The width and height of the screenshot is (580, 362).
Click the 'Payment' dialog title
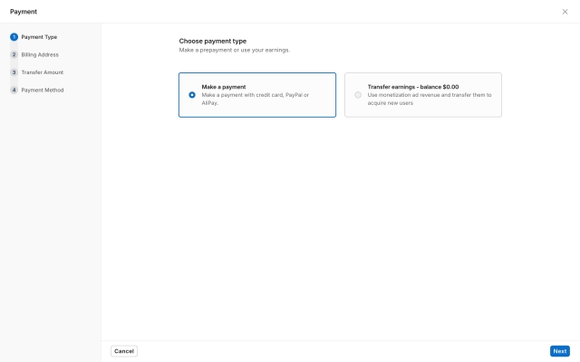(x=24, y=12)
